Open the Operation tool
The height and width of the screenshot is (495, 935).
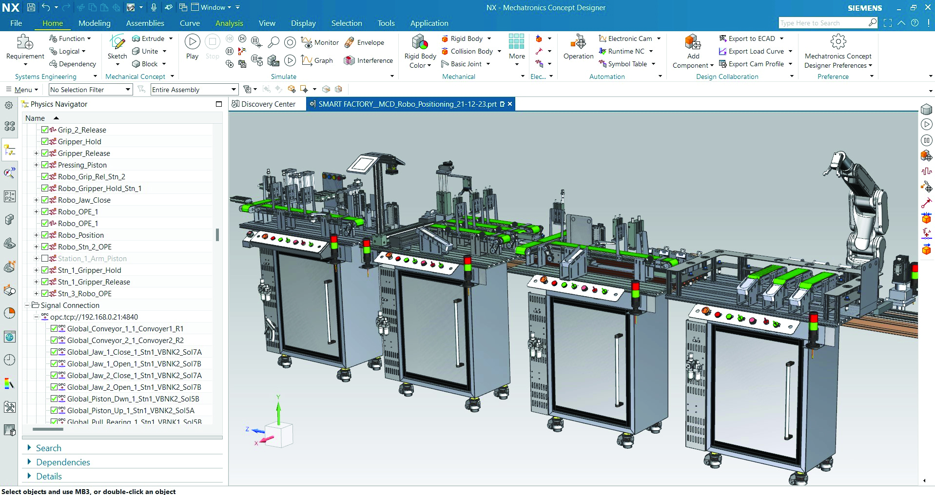(578, 43)
